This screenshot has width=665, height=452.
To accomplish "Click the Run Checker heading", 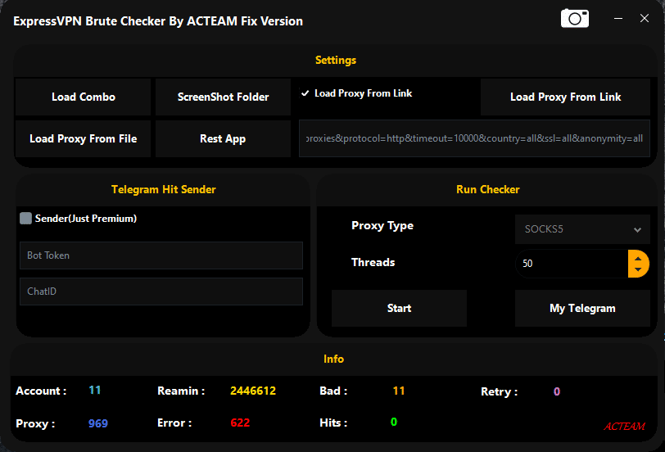I will (x=488, y=189).
